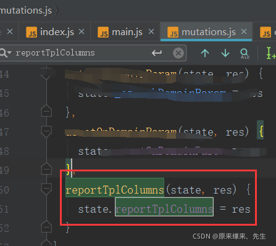
Task: Collapse the function at line 44 fold marker
Action: tap(46, 73)
